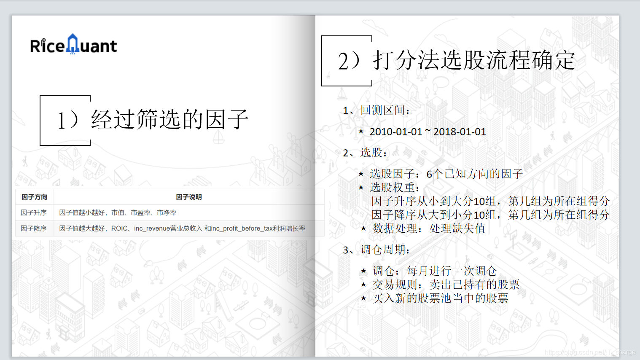Click the '2、选股：' line
This screenshot has width=640, height=360.
click(365, 153)
